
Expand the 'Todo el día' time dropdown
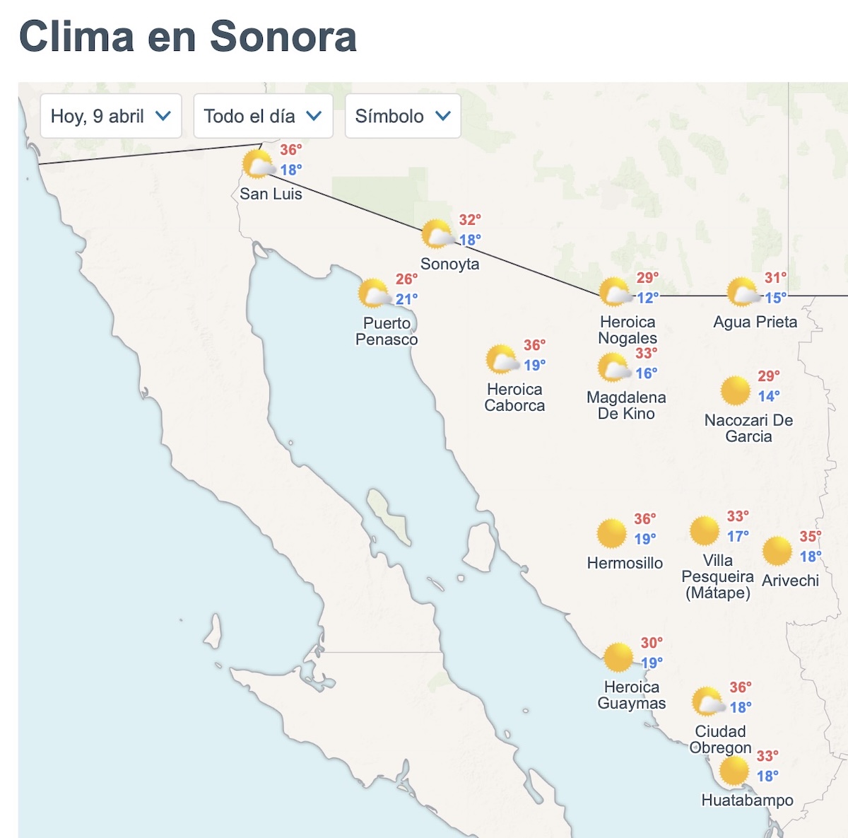point(263,117)
